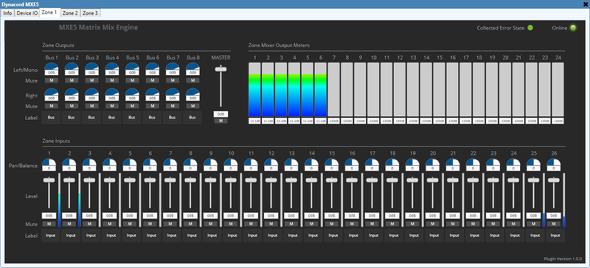Viewport: 590px width, 268px height.
Task: Click input 22 Pan/Balance knob
Action: coord(473,163)
